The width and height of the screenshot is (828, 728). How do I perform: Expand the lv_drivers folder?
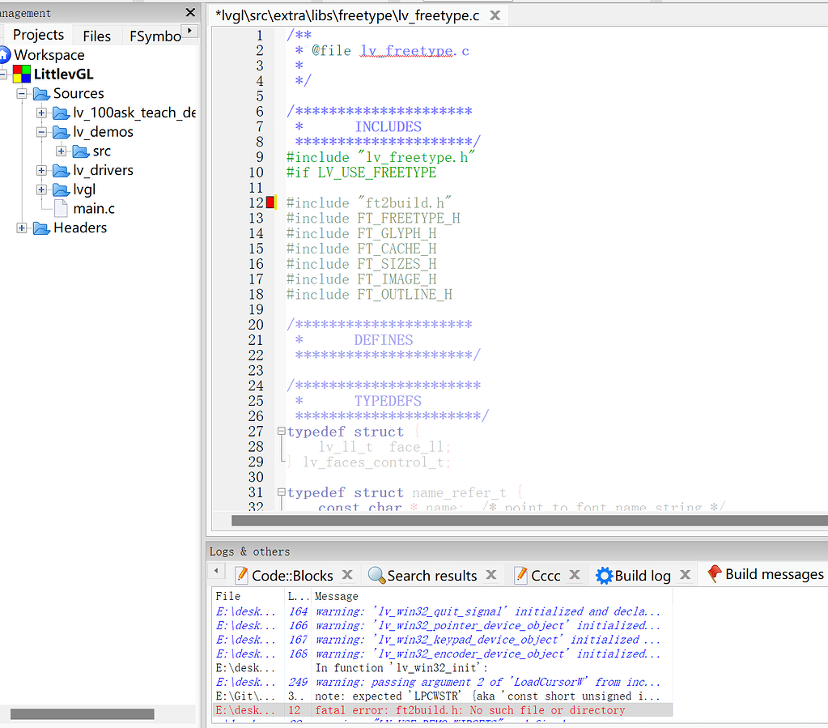41,171
